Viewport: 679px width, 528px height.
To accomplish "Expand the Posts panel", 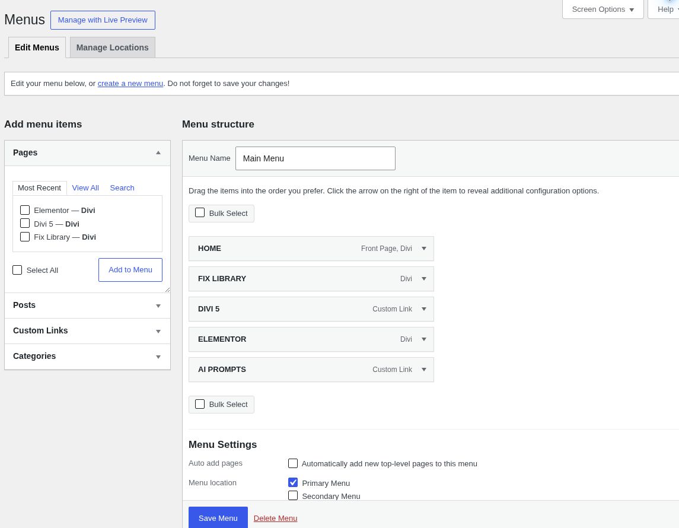I will tap(87, 306).
